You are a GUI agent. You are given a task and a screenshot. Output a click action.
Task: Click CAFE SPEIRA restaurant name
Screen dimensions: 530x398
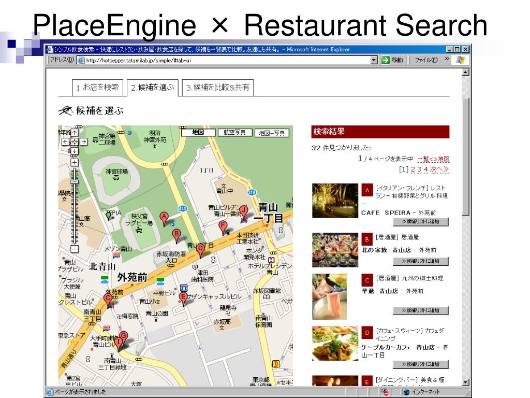(x=386, y=213)
